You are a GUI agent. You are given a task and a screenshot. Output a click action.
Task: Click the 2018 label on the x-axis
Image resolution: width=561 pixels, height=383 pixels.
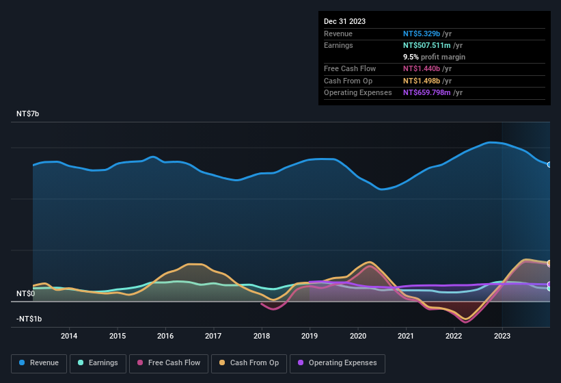(x=262, y=336)
